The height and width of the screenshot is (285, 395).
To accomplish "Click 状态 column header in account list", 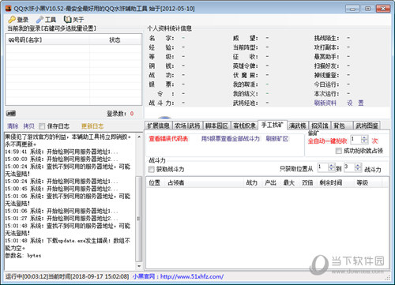I will click(115, 40).
